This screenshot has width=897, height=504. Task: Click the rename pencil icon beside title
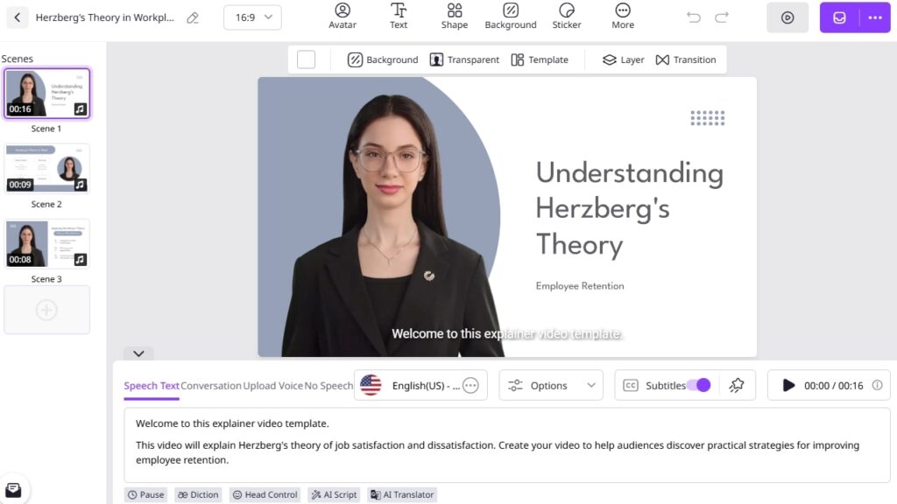pos(193,17)
